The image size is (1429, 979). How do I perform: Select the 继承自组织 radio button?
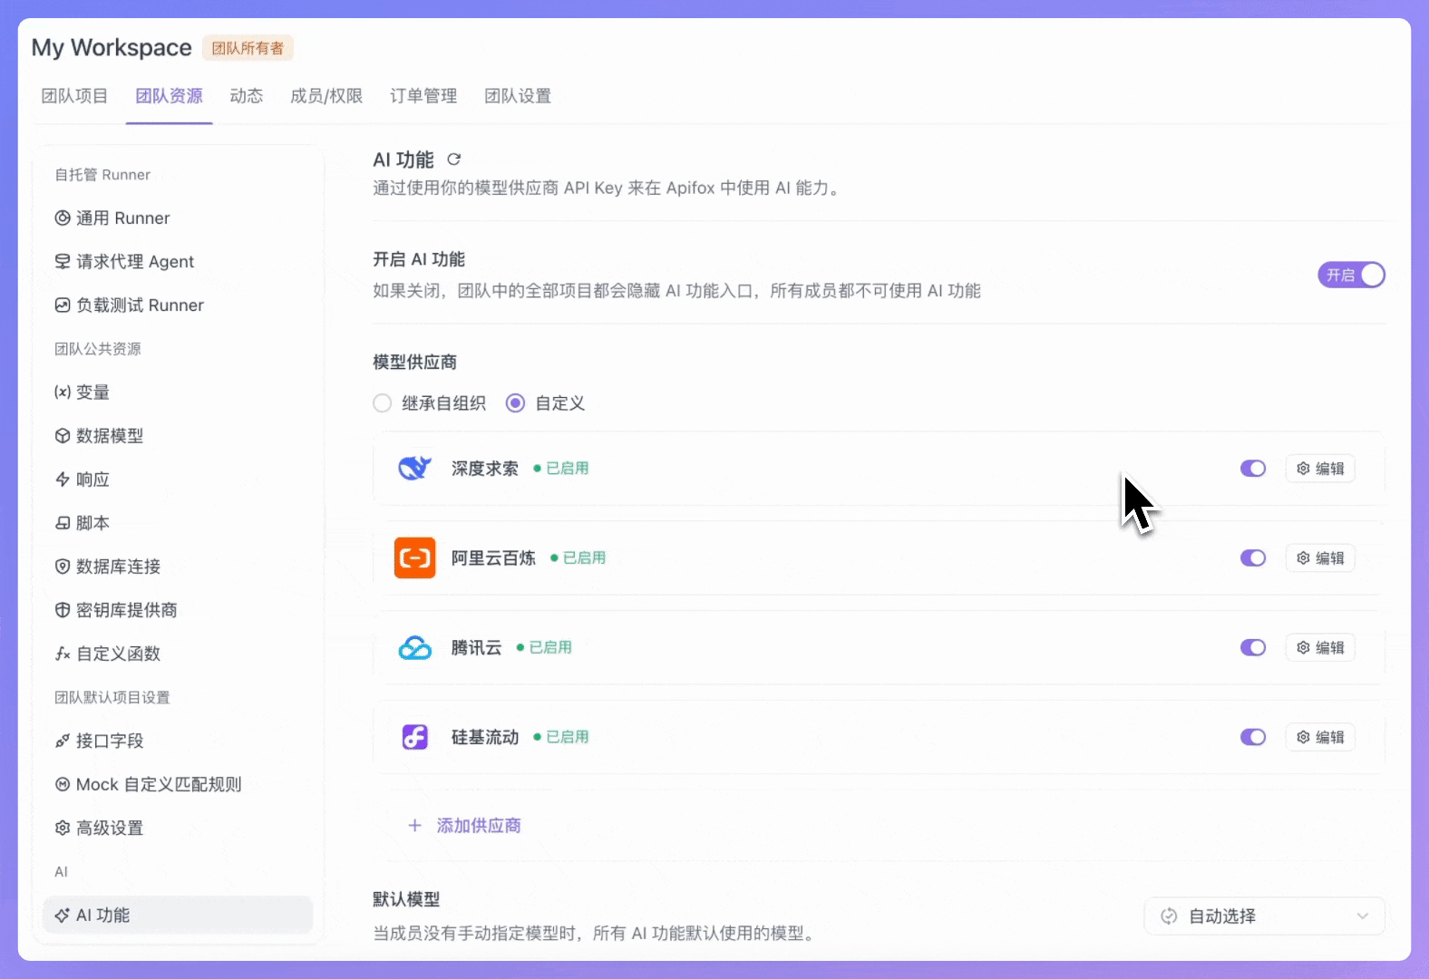pos(383,403)
